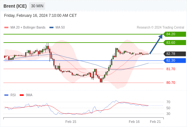The image size is (187, 127).
Task: Click the blue RSI legend swatch
Action: click(x=6, y=95)
